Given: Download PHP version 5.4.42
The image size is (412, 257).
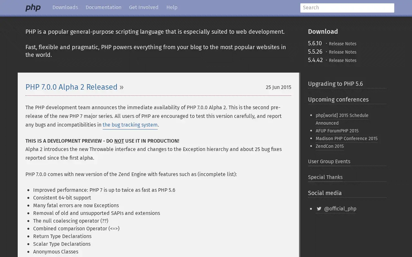Looking at the screenshot, I should tap(315, 60).
